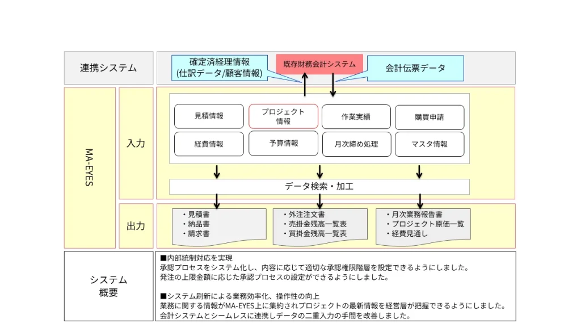
Task: Click the 経費情報 box
Action: 209,144
